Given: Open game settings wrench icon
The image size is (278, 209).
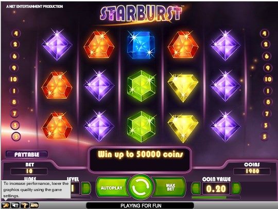Looking at the screenshot, I should pyautogui.click(x=6, y=205).
